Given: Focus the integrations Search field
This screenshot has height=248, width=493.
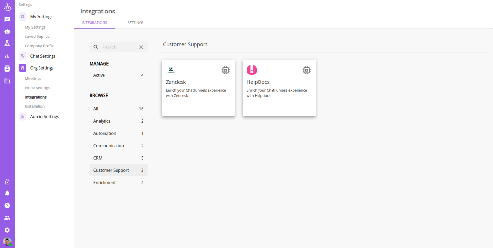Looking at the screenshot, I should (x=118, y=47).
